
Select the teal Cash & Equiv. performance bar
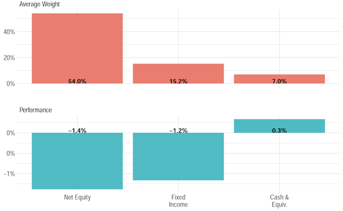click(x=279, y=124)
